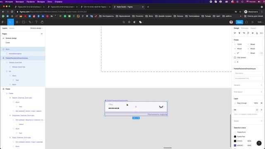
Task: Toggle Clip content checkbox
Action: 235,58
